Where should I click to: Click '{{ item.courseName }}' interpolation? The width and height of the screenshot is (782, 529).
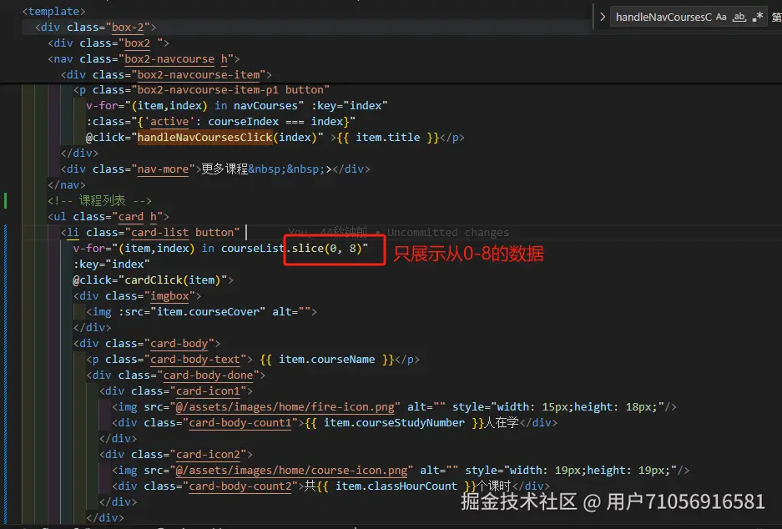tap(326, 360)
